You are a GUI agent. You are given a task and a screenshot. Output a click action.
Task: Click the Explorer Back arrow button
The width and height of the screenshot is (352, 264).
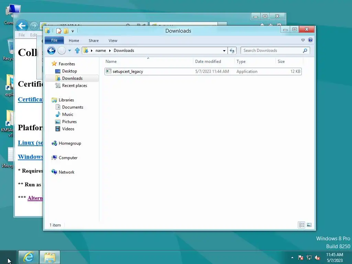click(52, 51)
